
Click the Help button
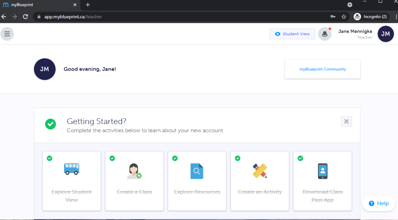(379, 203)
